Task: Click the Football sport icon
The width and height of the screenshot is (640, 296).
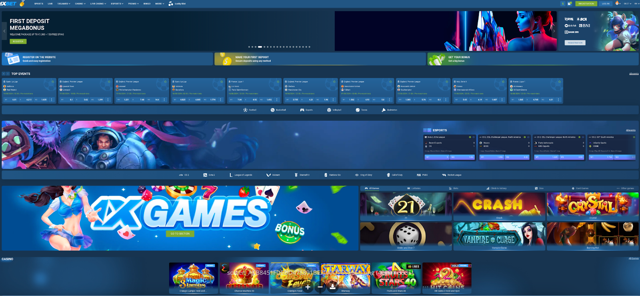Action: tap(246, 110)
